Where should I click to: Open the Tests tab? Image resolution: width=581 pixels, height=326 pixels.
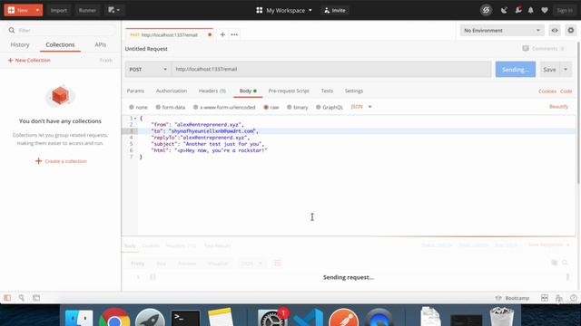[x=327, y=91]
